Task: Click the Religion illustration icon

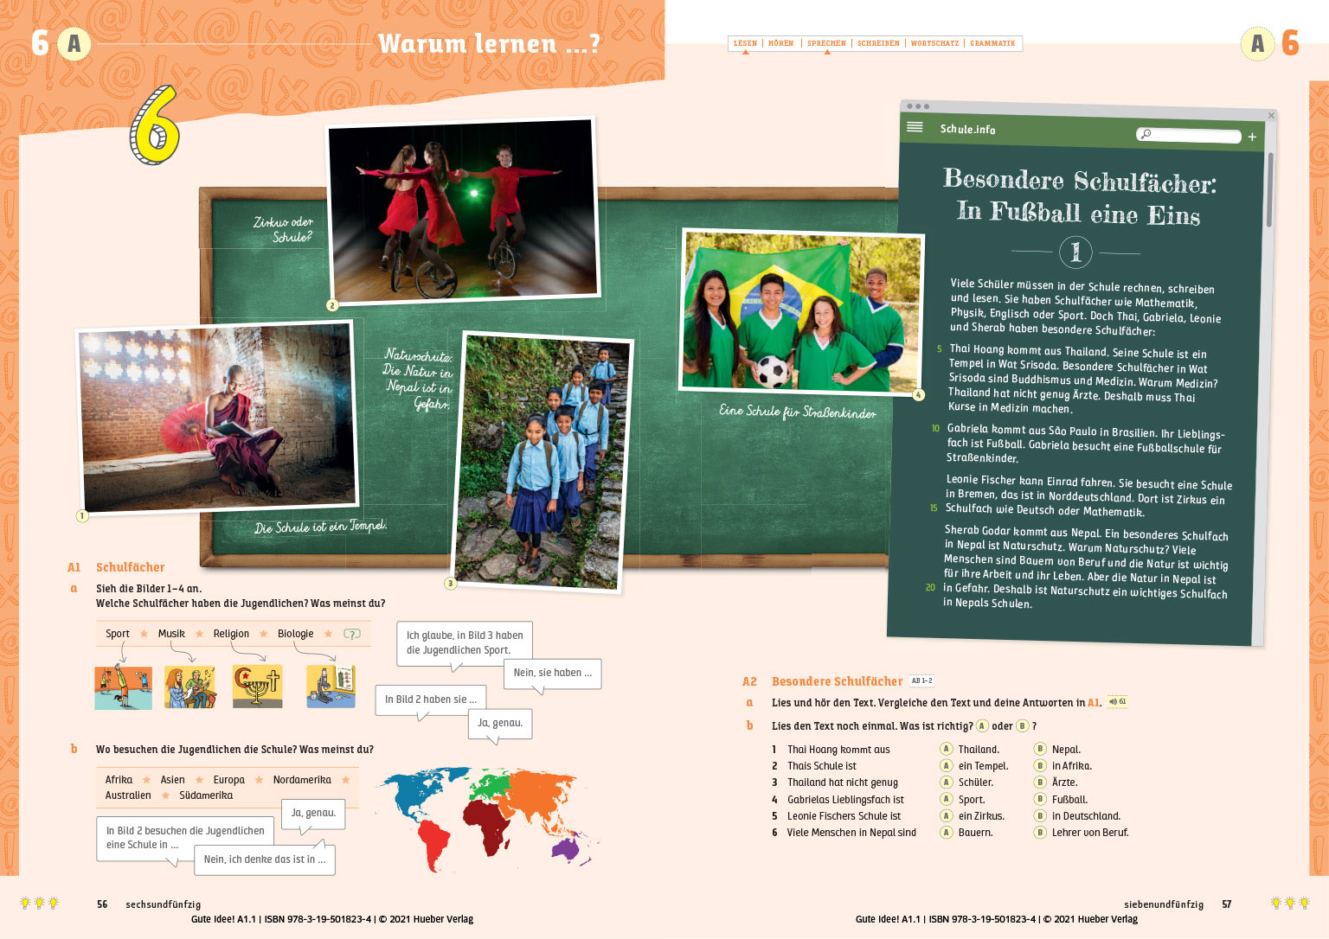Action: tap(257, 687)
